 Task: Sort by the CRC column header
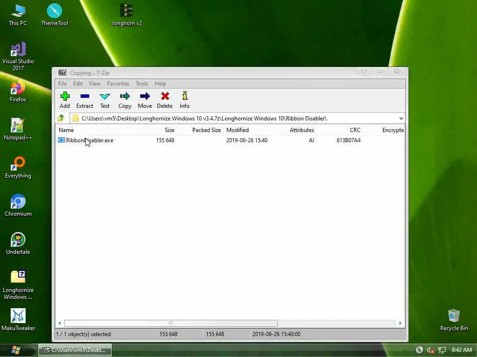point(339,130)
